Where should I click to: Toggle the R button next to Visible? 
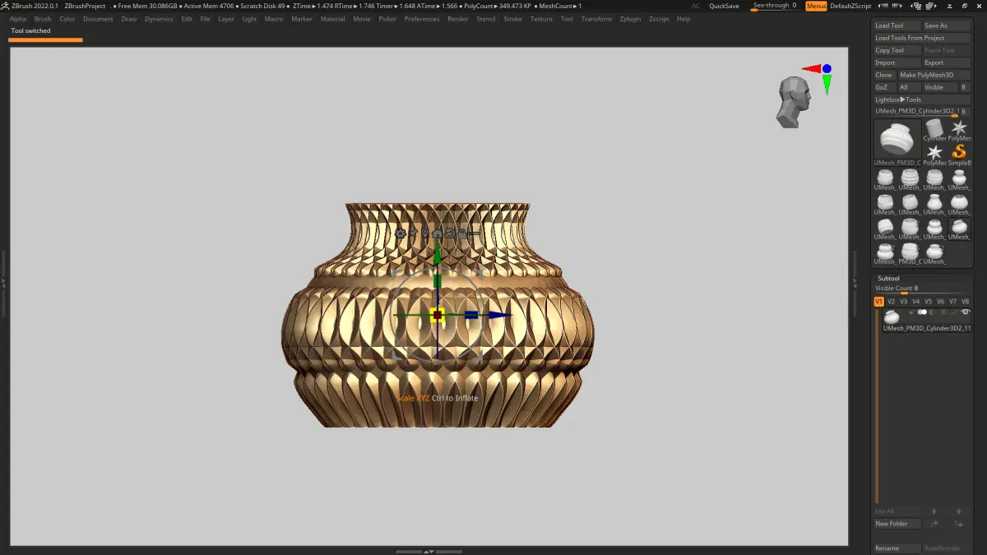(x=965, y=87)
